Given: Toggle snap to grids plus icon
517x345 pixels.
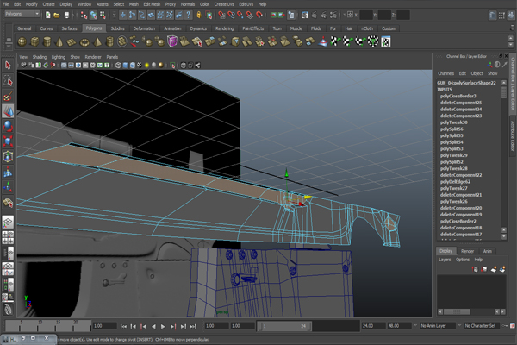Looking at the screenshot, I should pos(122,15).
